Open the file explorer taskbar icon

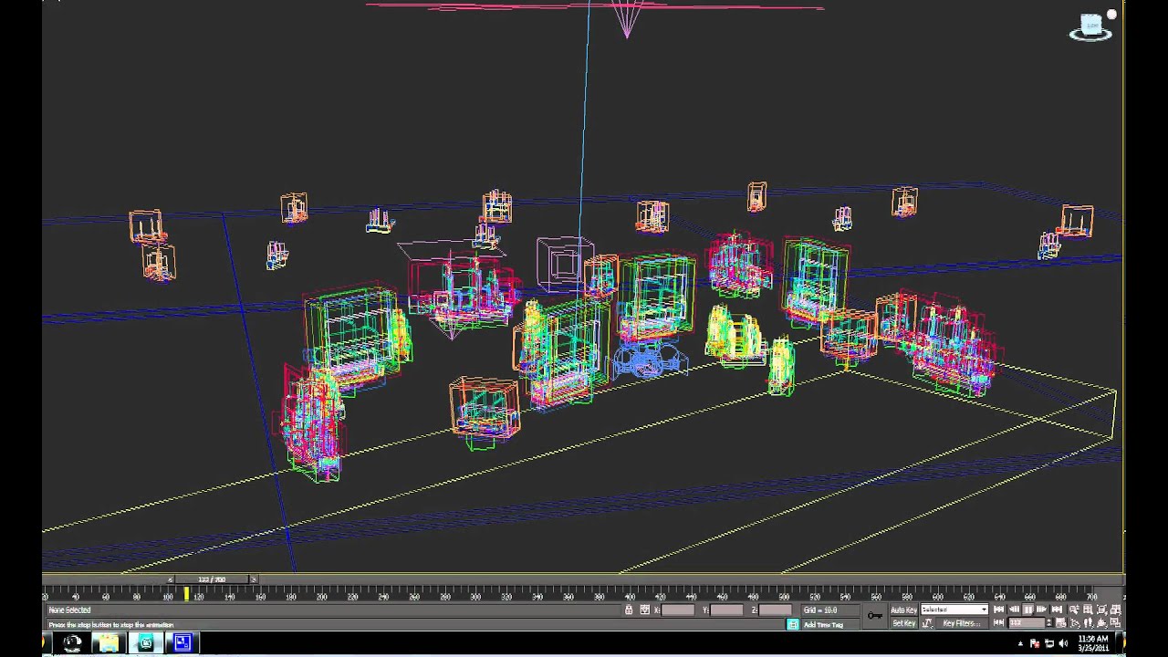tap(108, 643)
